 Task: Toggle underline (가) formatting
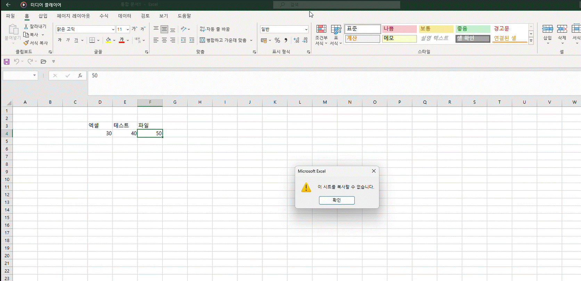76,40
